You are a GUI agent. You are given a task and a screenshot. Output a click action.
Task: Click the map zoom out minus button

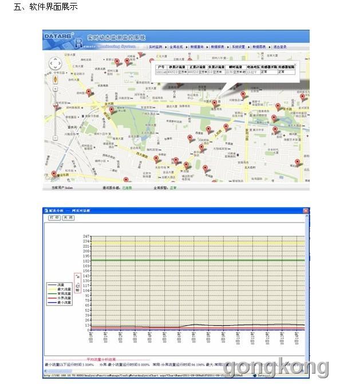click(56, 138)
